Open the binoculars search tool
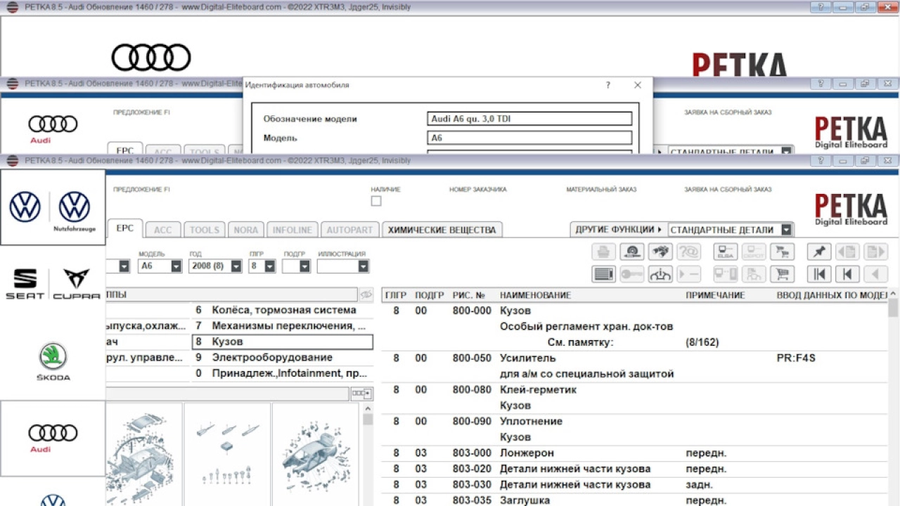 [x=660, y=252]
